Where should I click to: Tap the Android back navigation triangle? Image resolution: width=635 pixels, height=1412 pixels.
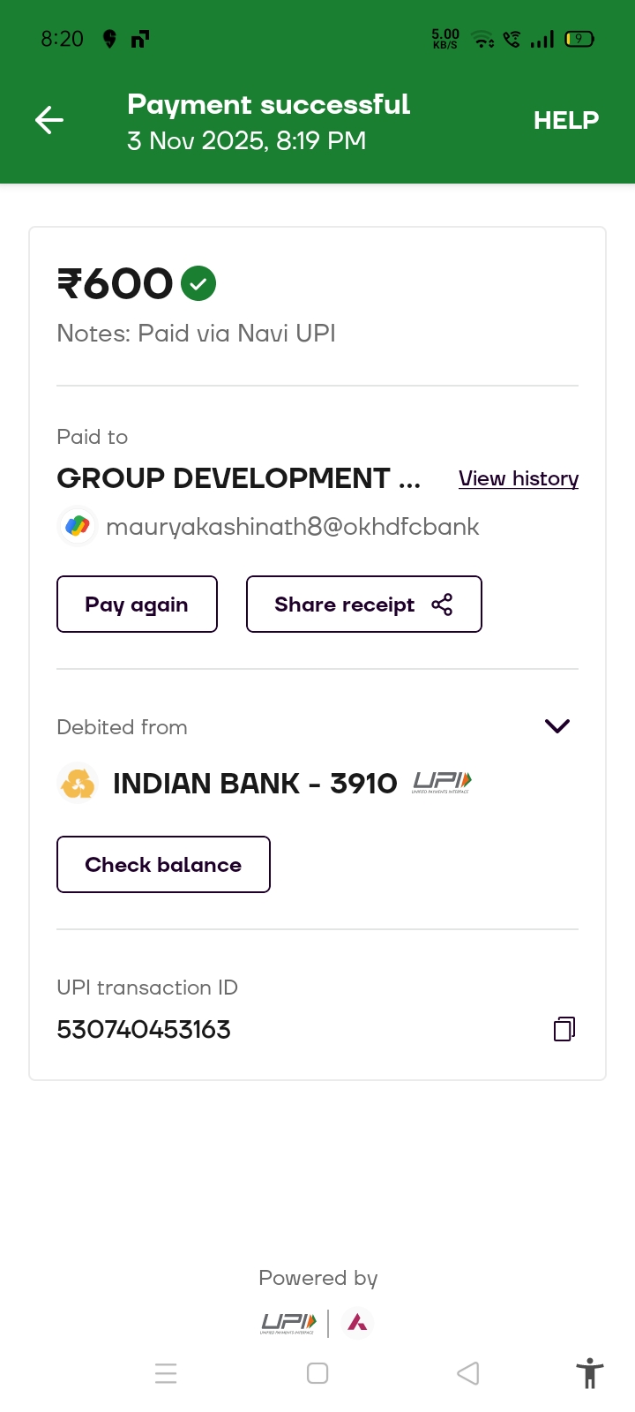[x=468, y=1373]
